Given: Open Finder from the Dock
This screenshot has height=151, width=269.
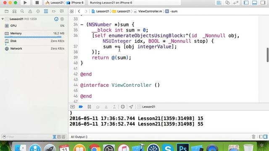Looking at the screenshot, I should coord(21,148).
